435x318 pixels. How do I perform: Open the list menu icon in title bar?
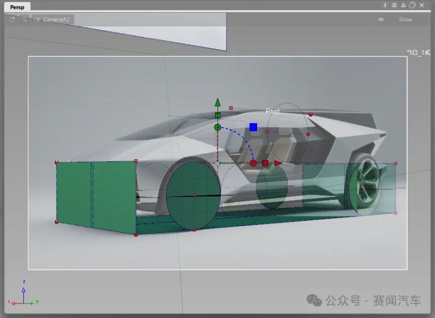pos(394,5)
